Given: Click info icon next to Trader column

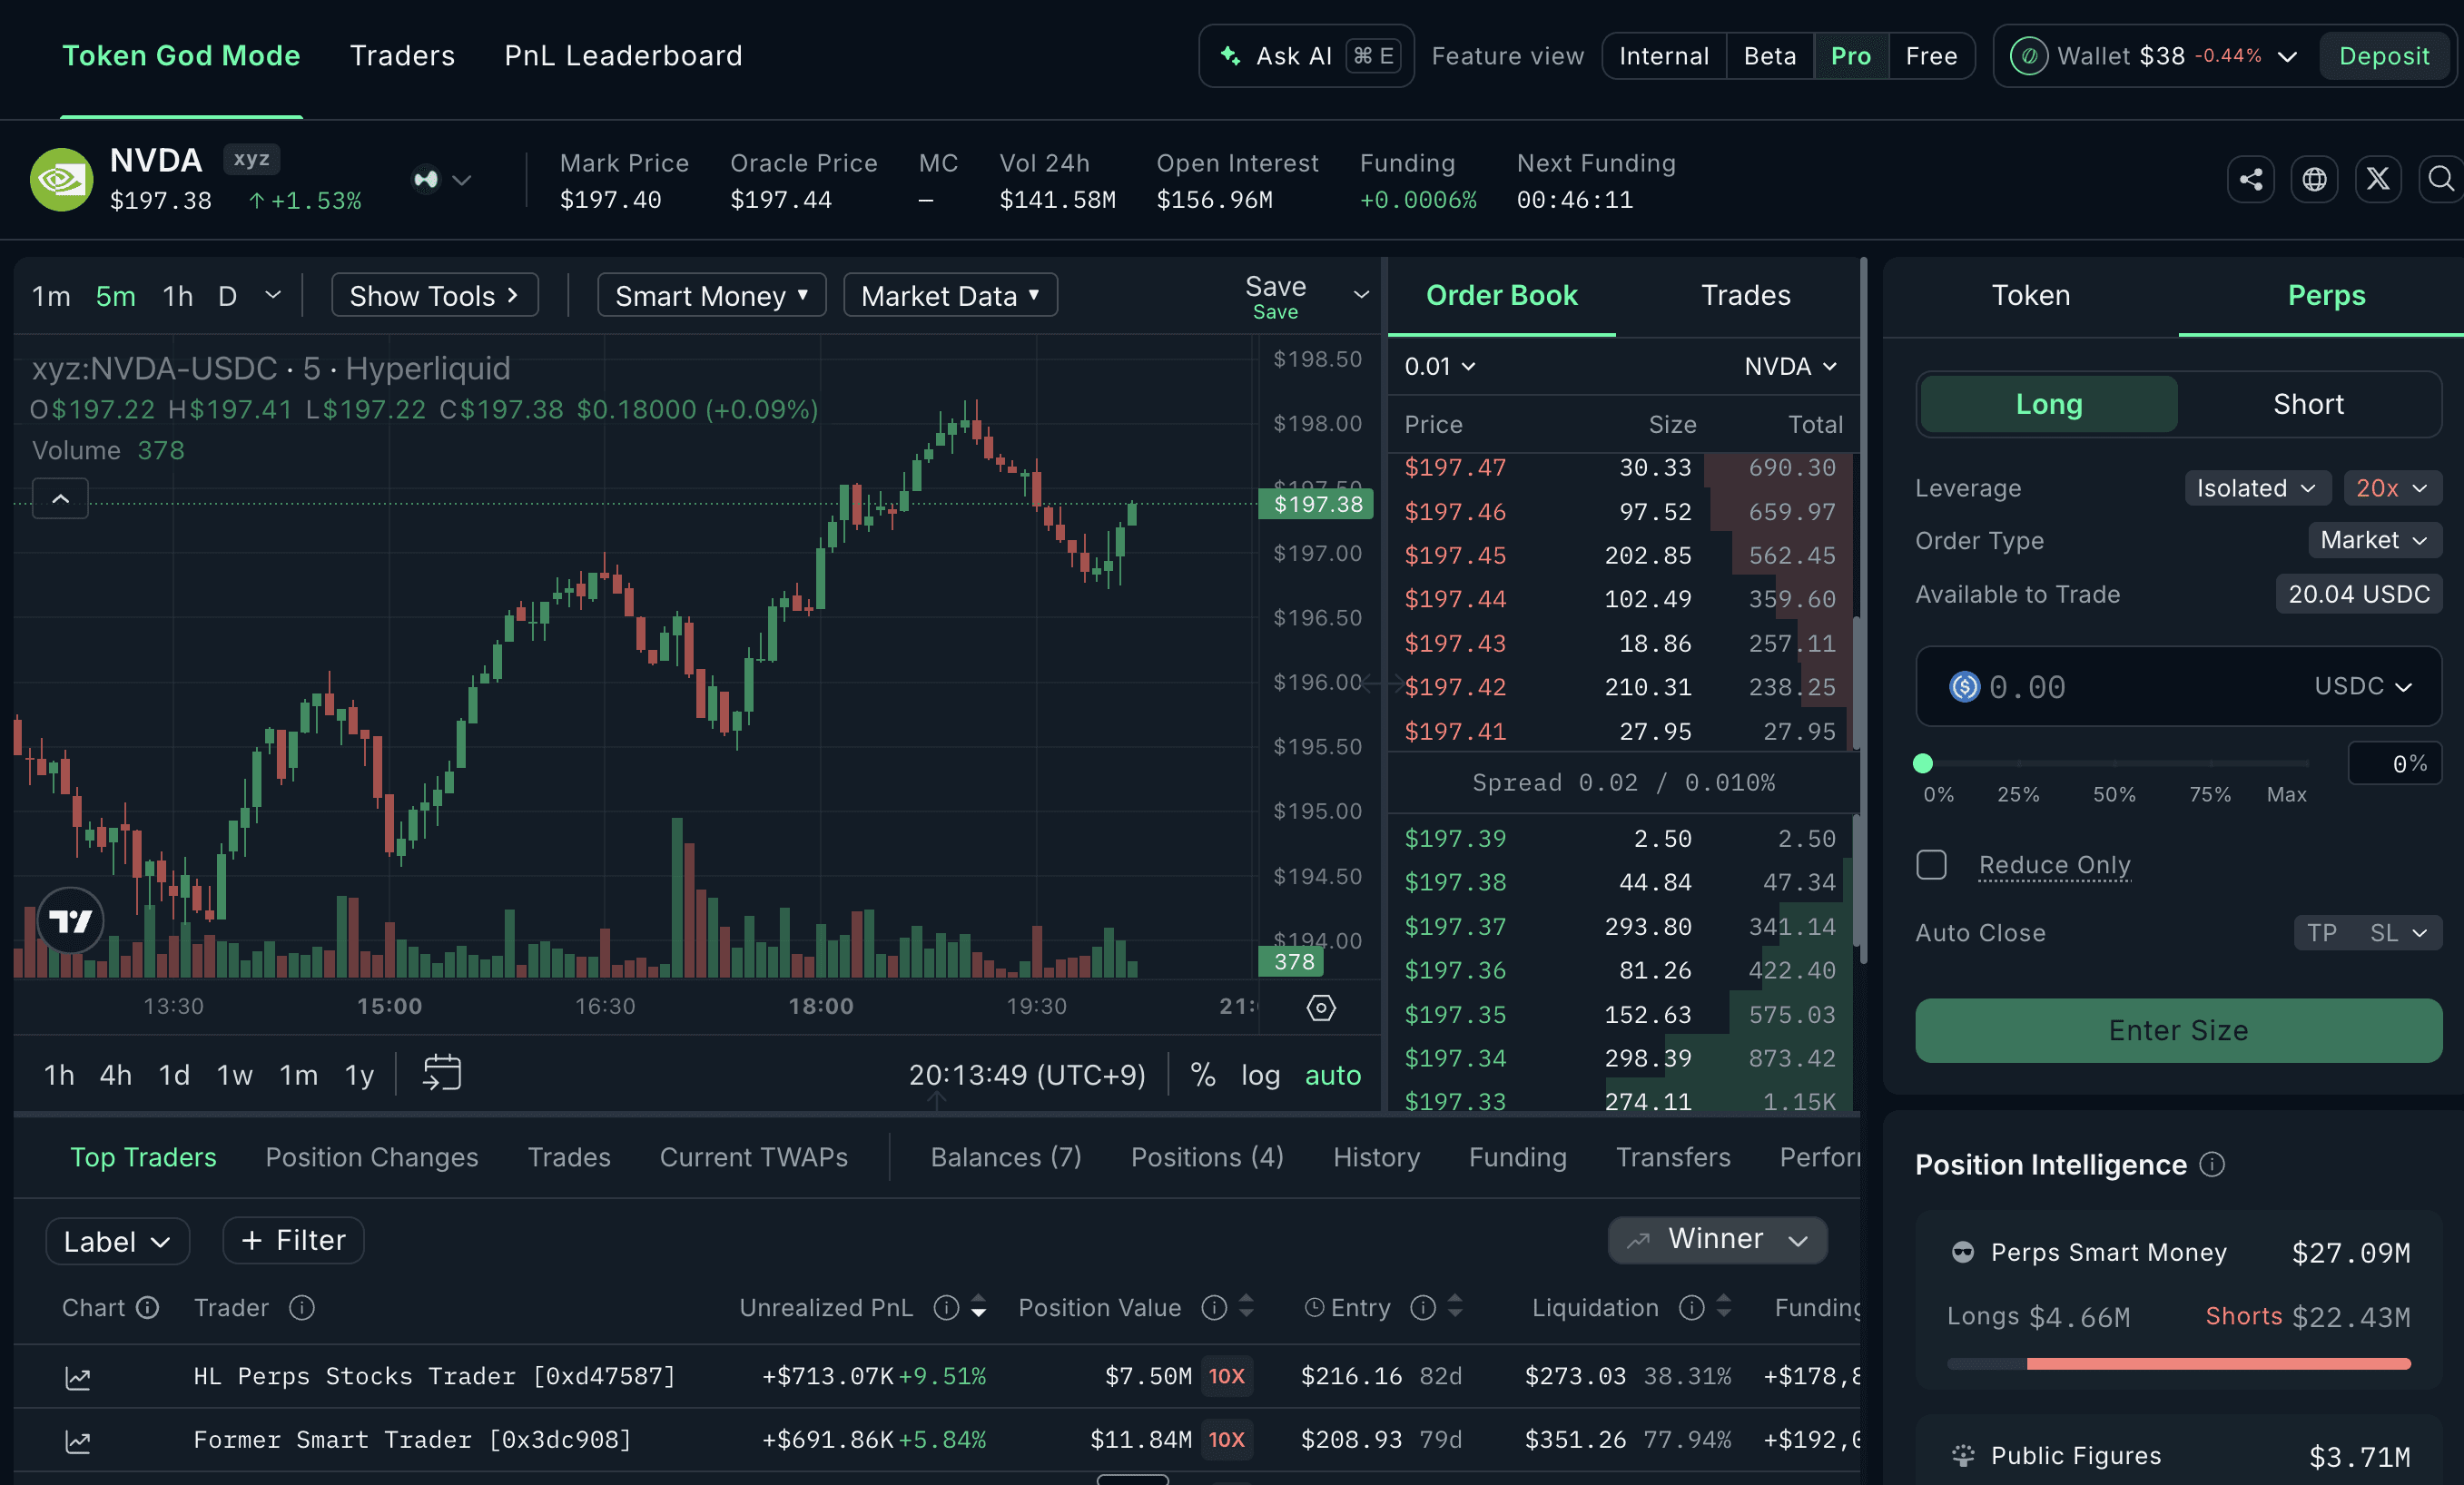Looking at the screenshot, I should point(302,1307).
